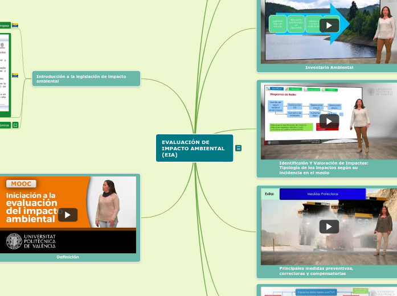This screenshot has width=397, height=296.
Task: Select the central EVALUACIÓN DE IMPACTO AMBIENTAL node
Action: click(194, 148)
